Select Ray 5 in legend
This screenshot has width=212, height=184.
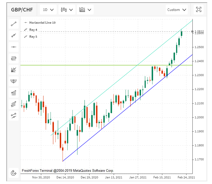tap(31, 37)
